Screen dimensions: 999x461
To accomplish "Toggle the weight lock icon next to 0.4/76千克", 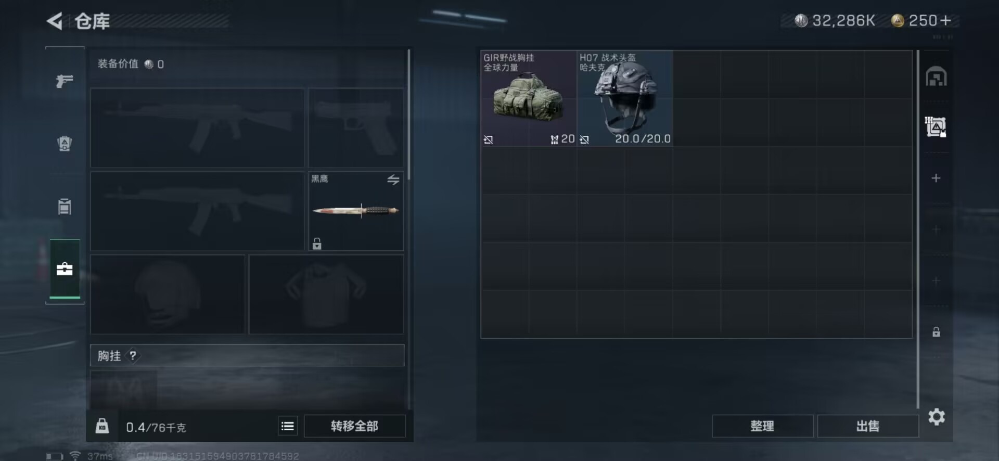I will [102, 426].
